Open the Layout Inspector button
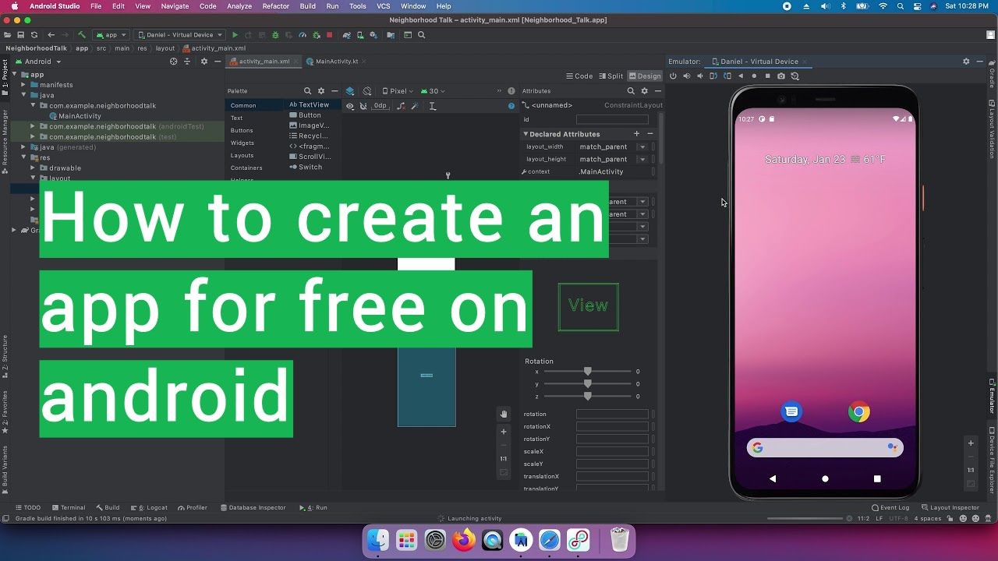 click(950, 507)
